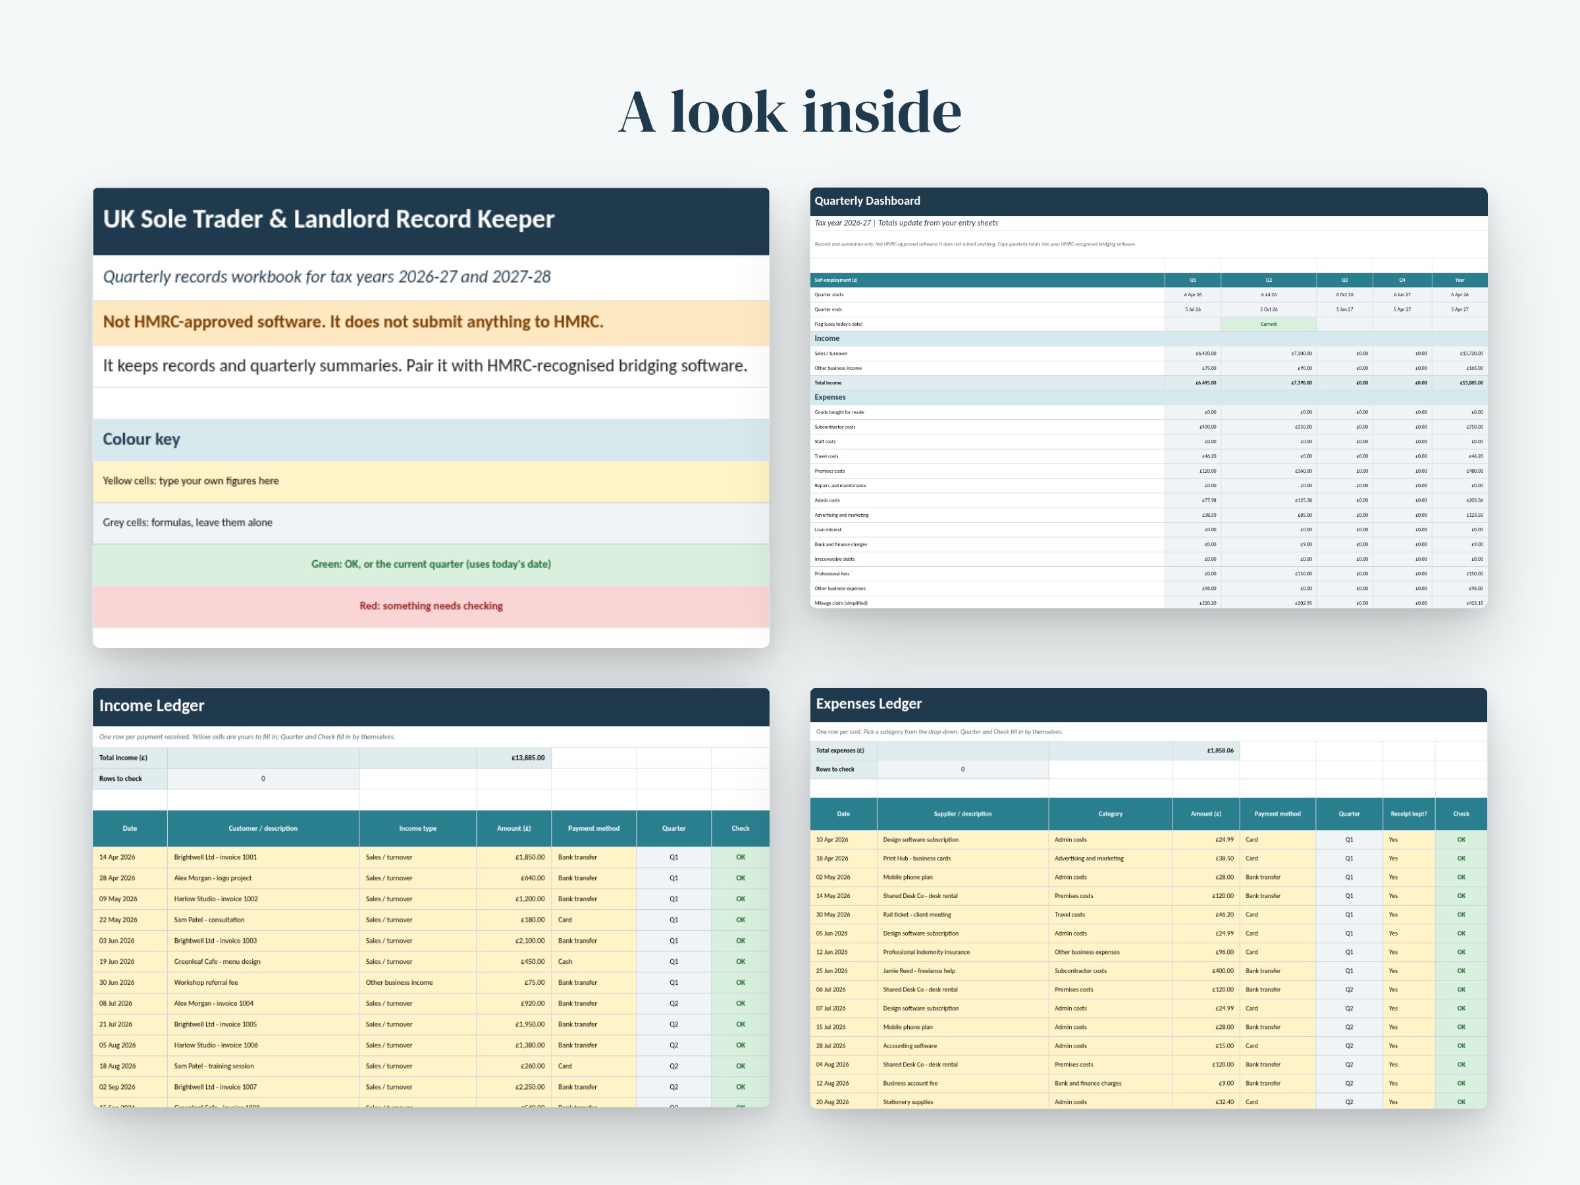Viewport: 1580px width, 1185px height.
Task: Click the Income Ledger total '£13,885.00'
Action: pyautogui.click(x=528, y=758)
